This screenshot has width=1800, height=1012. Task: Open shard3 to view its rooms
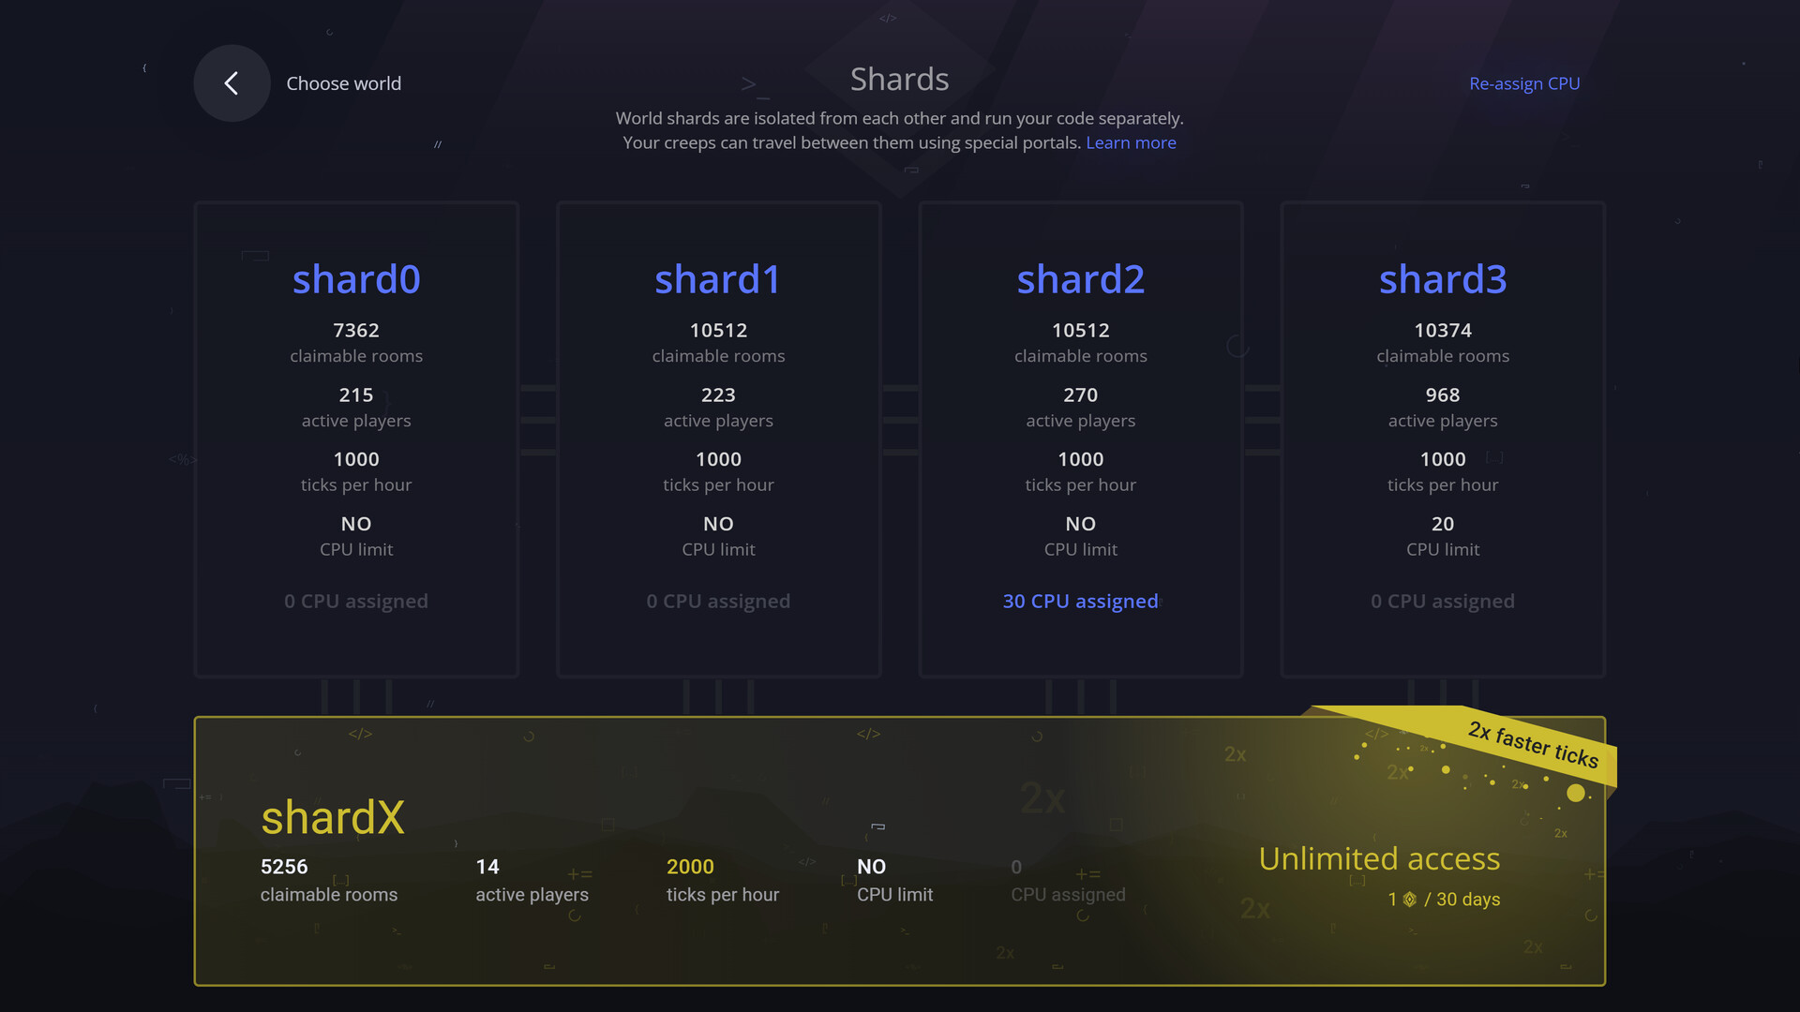pyautogui.click(x=1442, y=279)
